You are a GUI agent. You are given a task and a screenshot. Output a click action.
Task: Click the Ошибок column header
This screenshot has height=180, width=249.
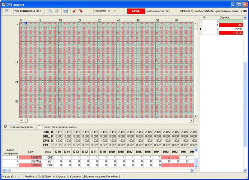point(231,17)
